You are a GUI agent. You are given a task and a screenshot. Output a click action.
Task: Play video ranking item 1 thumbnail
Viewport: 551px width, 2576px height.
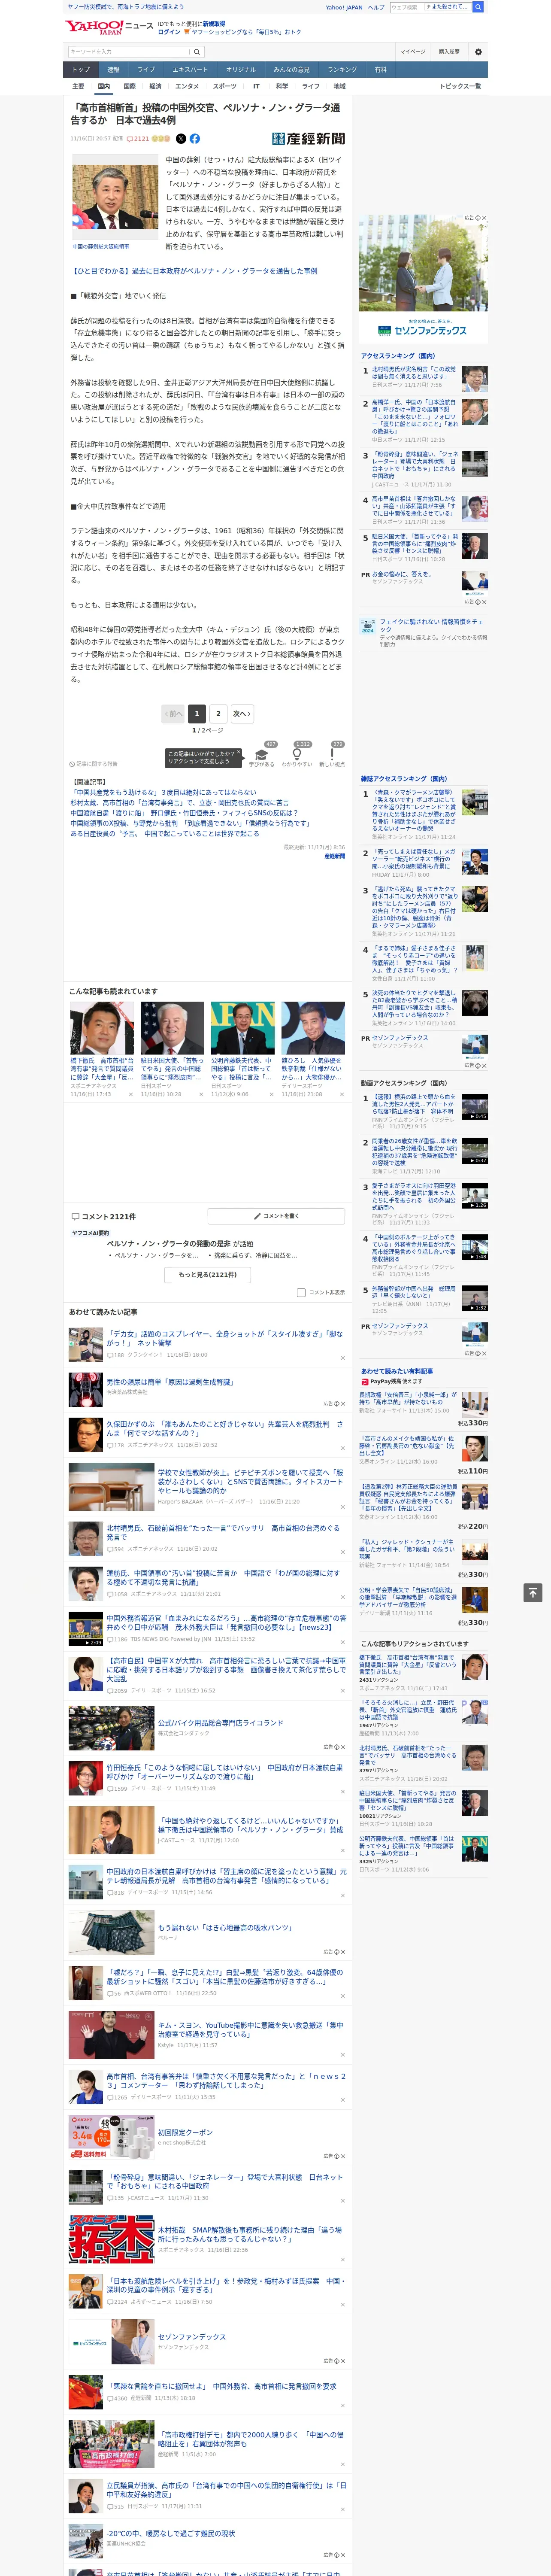pos(474,1107)
